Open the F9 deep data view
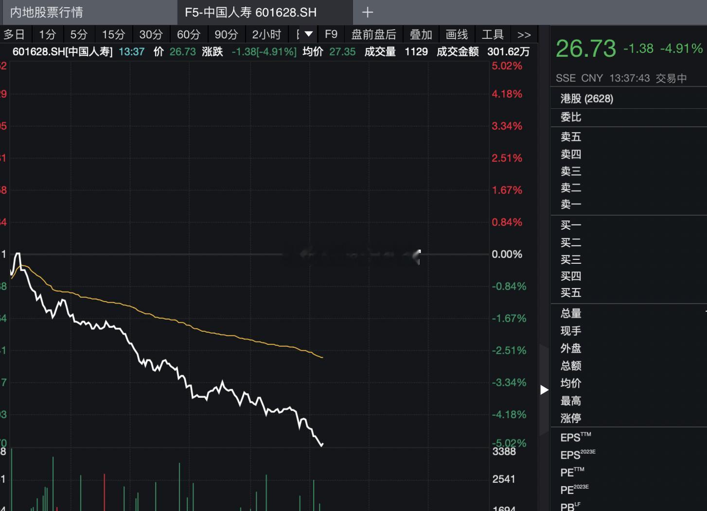The height and width of the screenshot is (511, 707). tap(331, 34)
